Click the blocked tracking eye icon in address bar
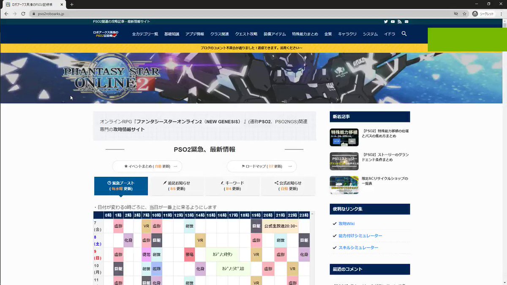507x285 pixels. tap(456, 14)
